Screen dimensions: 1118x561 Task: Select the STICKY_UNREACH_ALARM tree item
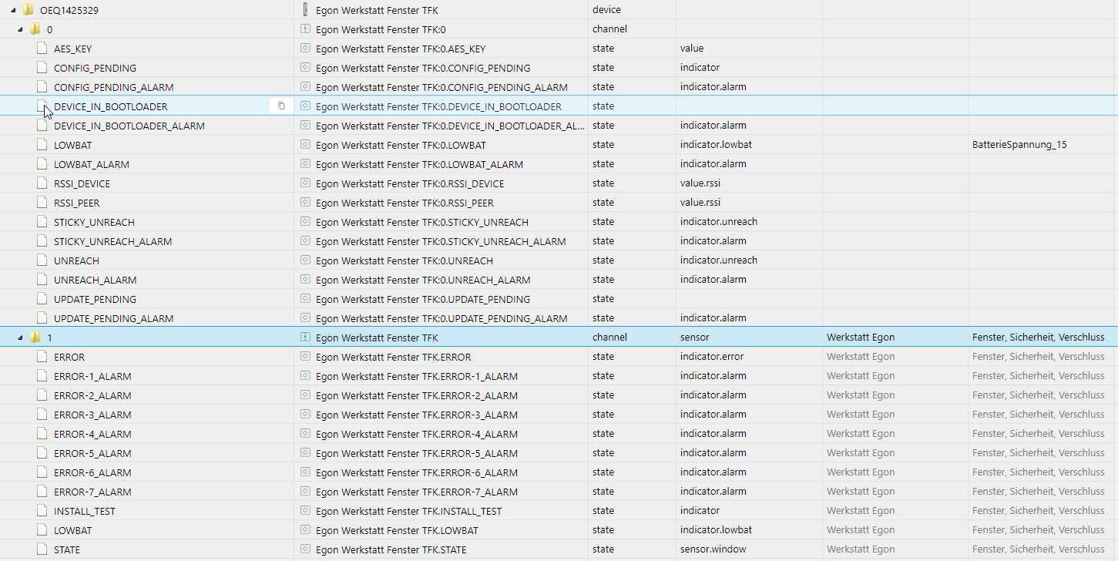[112, 241]
